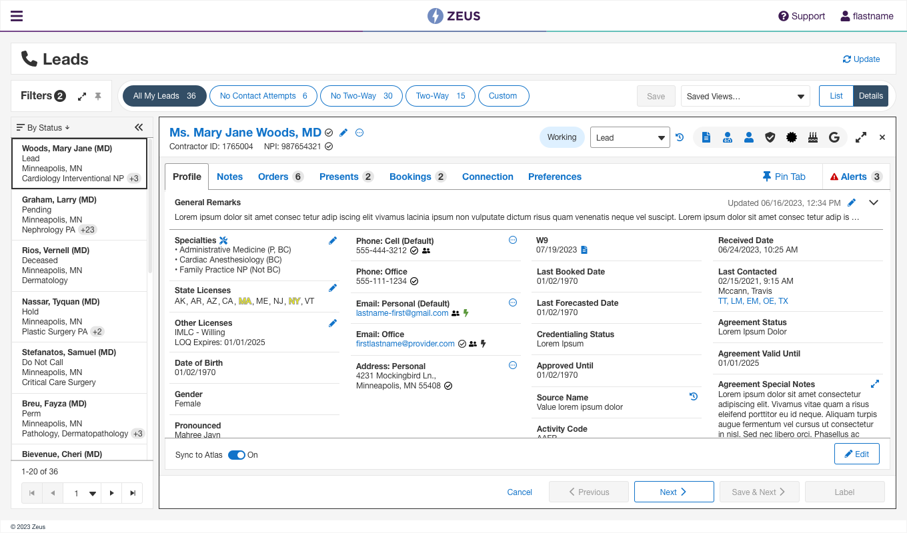Screen dimensions: 907x533
Task: Open the birthday cake icon
Action: click(x=812, y=137)
